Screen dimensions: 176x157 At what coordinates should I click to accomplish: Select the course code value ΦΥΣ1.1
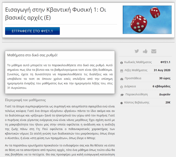pos(165,62)
